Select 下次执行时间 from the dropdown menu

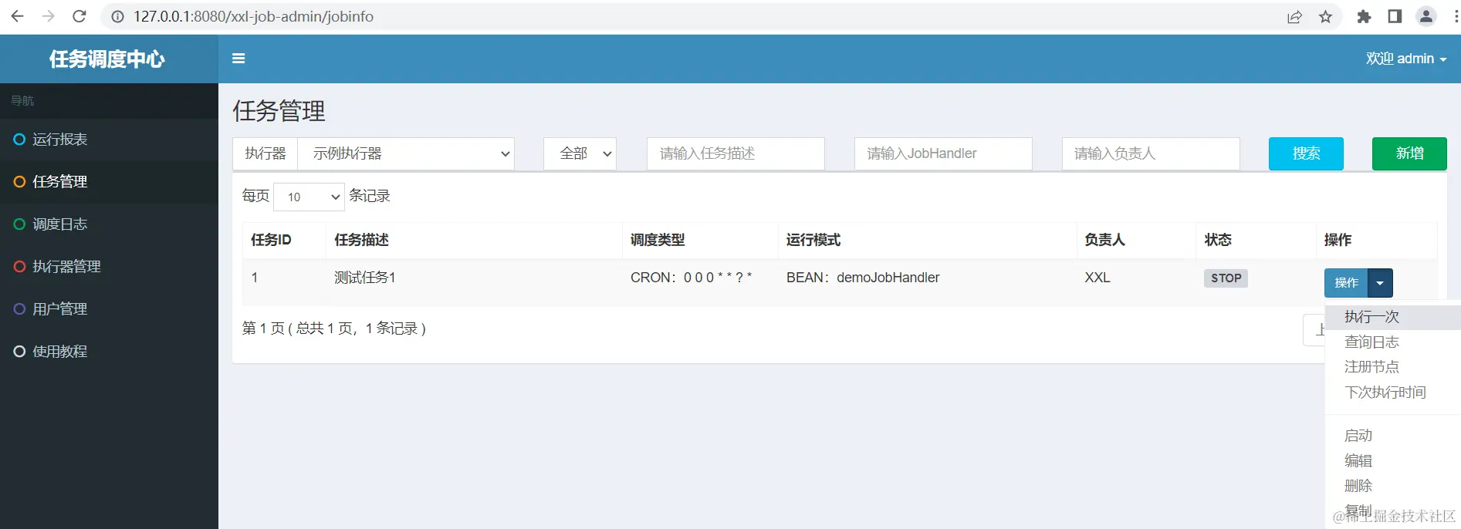[x=1393, y=393]
